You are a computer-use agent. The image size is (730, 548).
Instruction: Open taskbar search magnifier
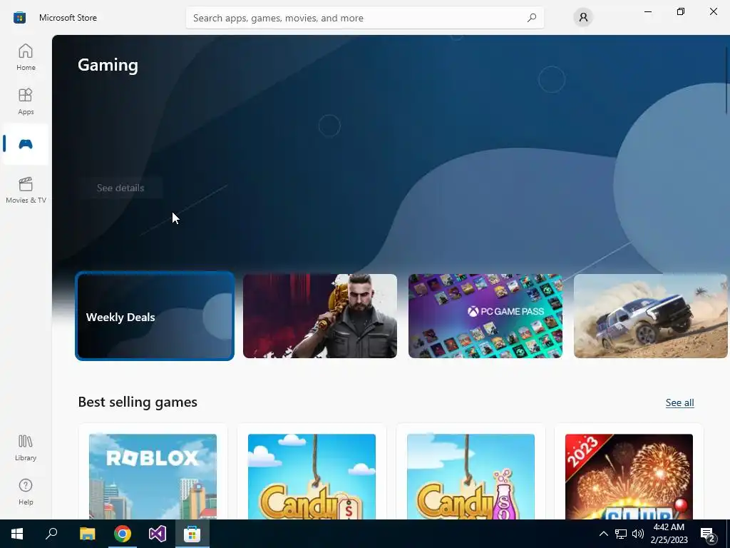tap(51, 534)
